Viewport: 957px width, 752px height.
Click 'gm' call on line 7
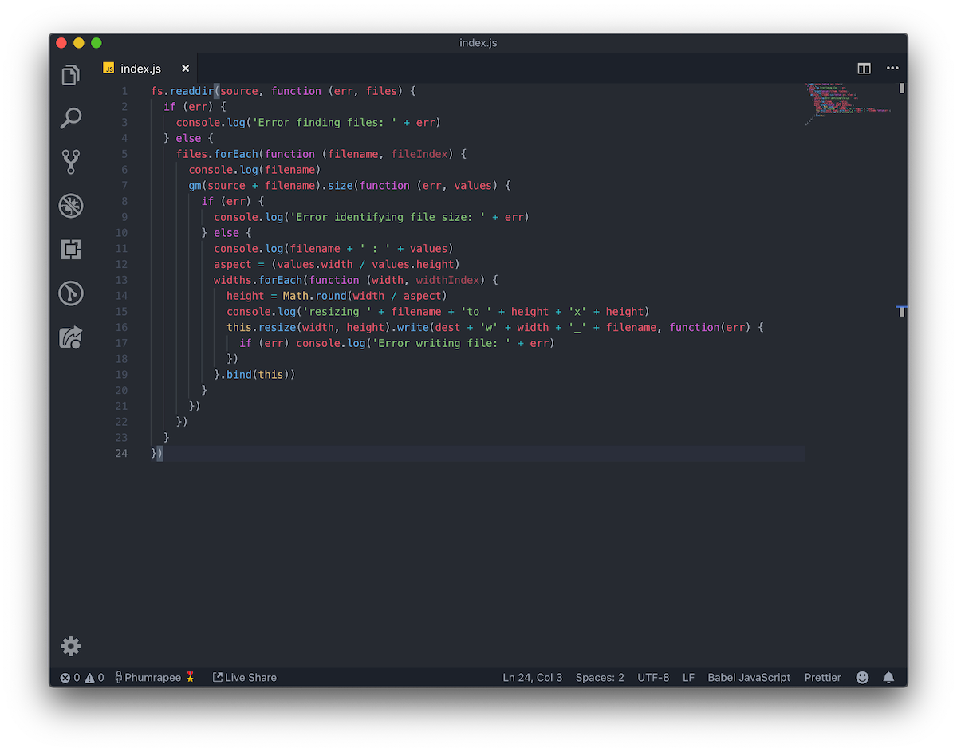click(x=195, y=186)
